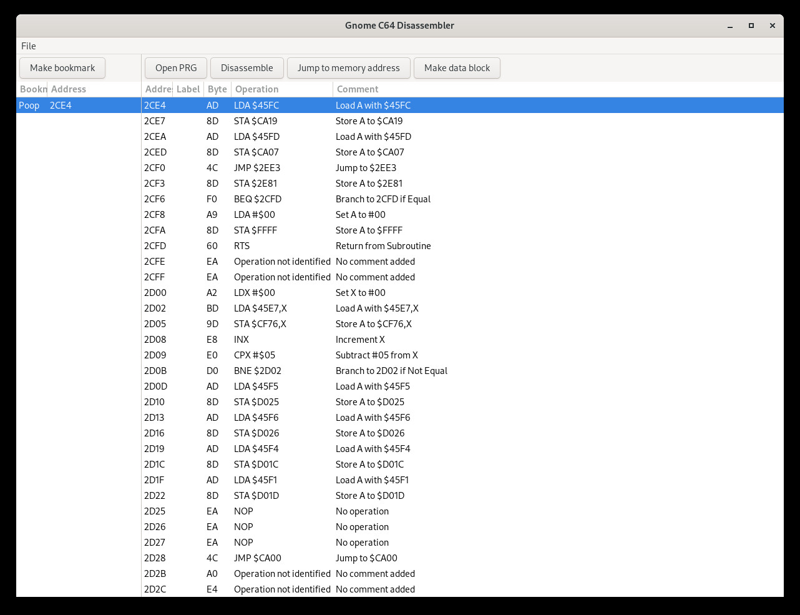Select the JMP $CA00 operation
Screen dimensions: 800x615
coord(258,558)
